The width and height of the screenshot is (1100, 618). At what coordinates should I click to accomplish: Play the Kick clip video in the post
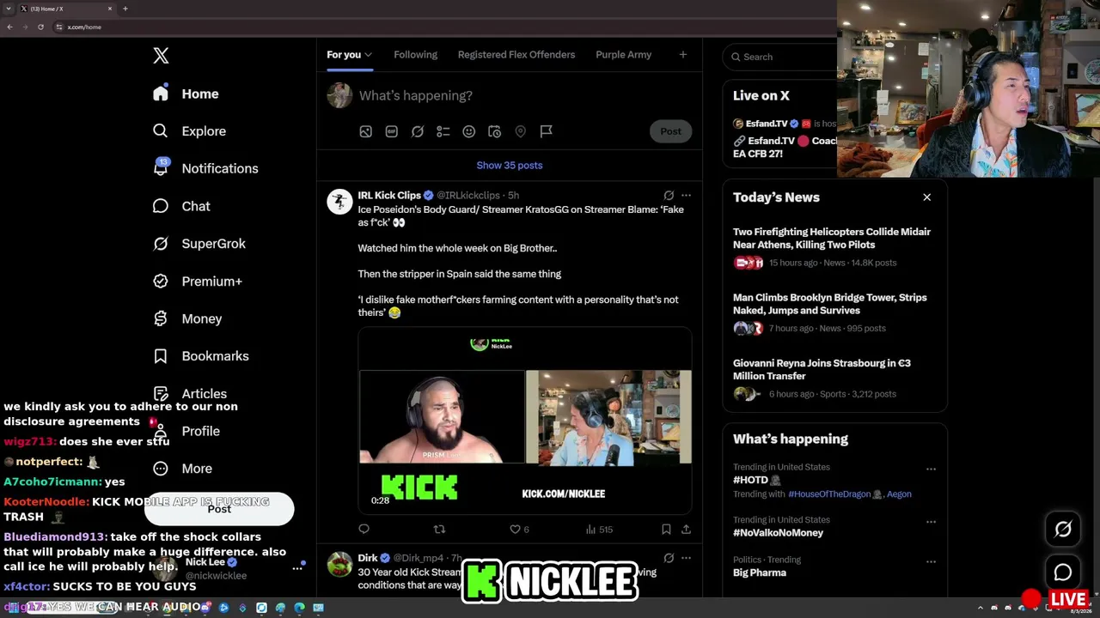525,421
